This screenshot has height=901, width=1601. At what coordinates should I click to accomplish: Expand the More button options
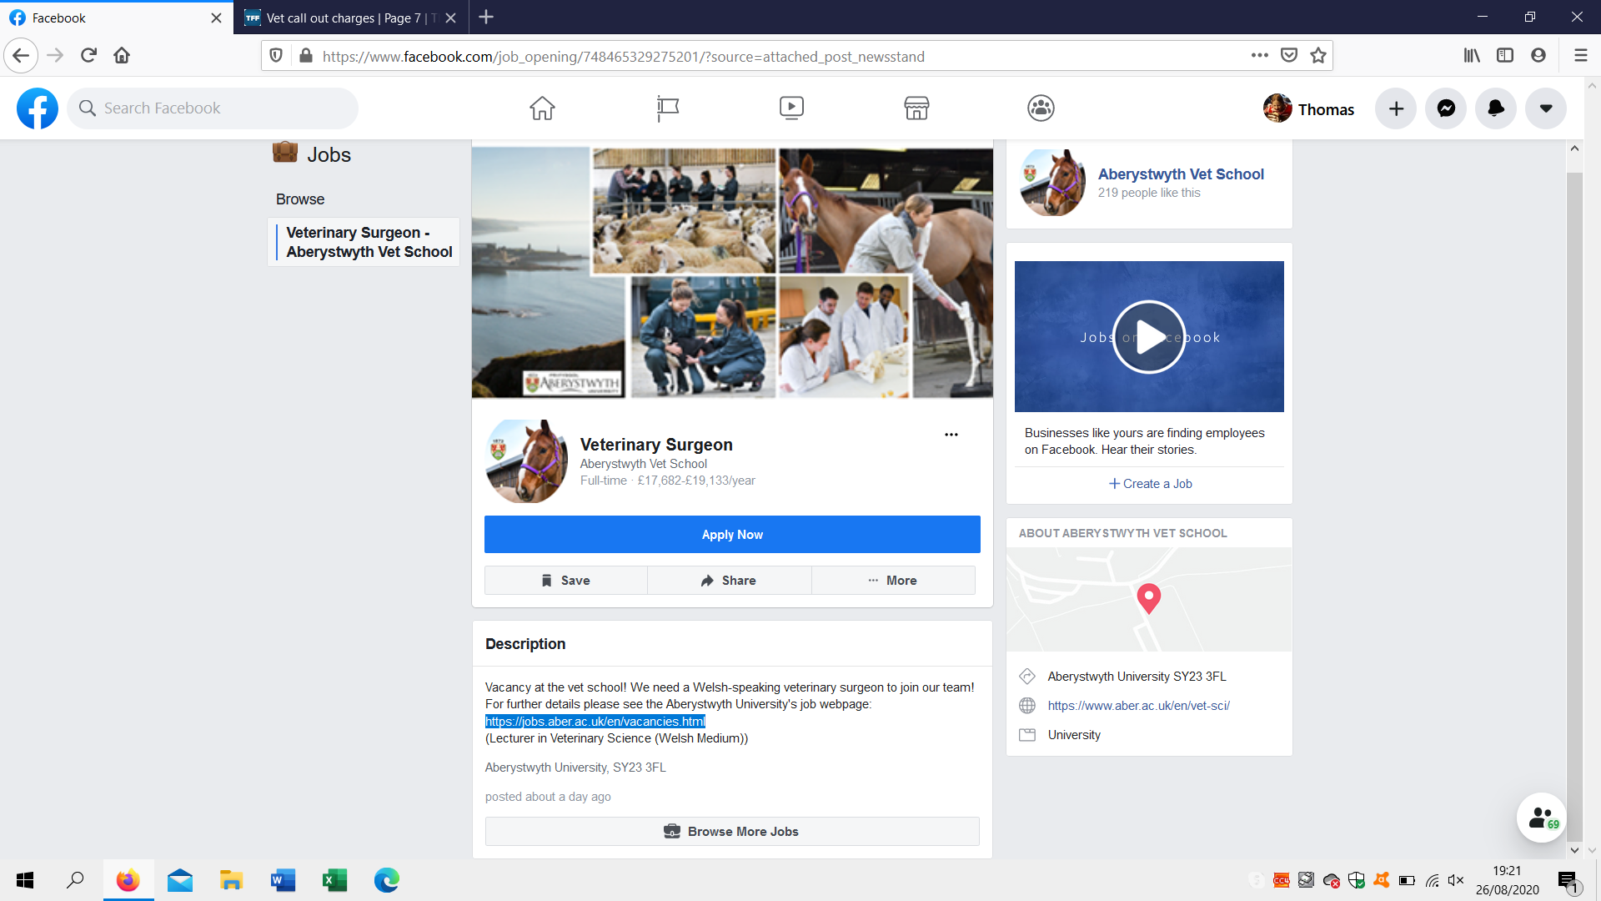pos(893,581)
